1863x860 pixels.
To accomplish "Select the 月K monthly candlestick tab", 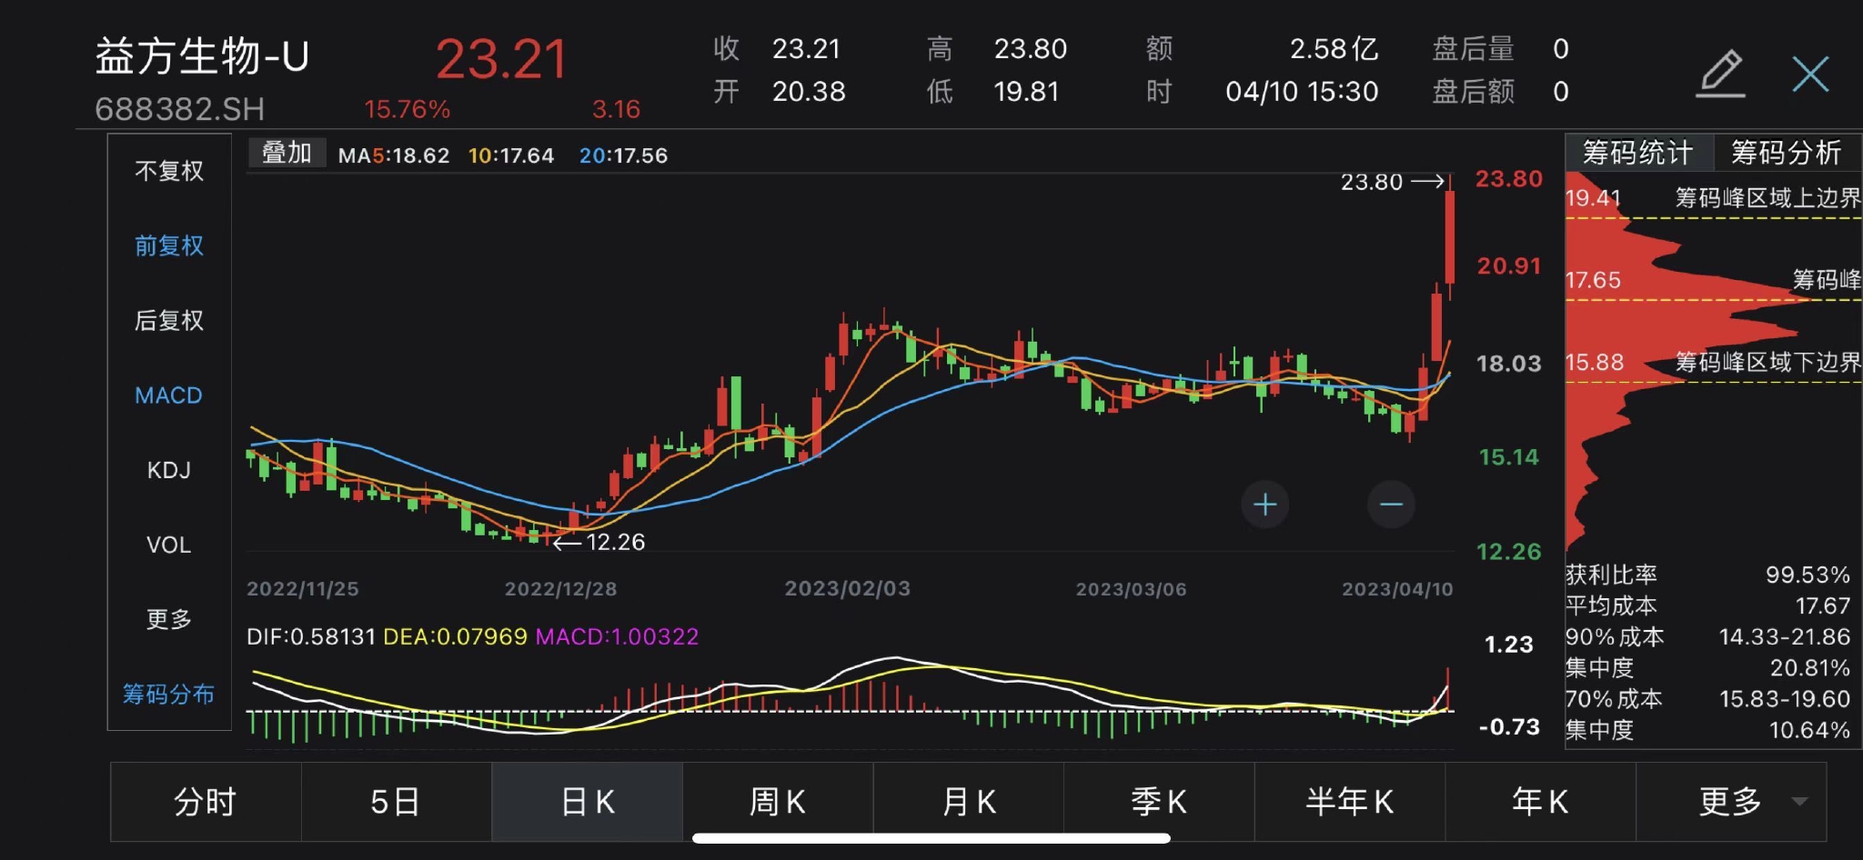I will click(x=968, y=802).
